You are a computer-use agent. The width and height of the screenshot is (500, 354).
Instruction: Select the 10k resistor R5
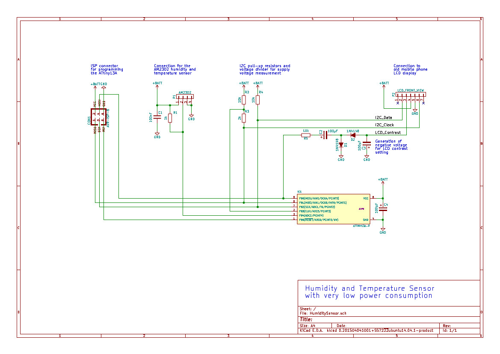(306, 135)
